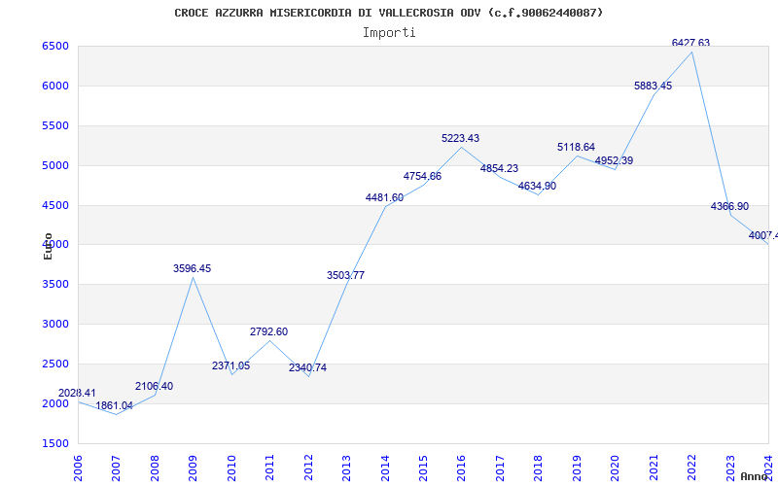Click the 3500 y-axis tick label
This screenshot has width=778, height=486.
pos(55,285)
